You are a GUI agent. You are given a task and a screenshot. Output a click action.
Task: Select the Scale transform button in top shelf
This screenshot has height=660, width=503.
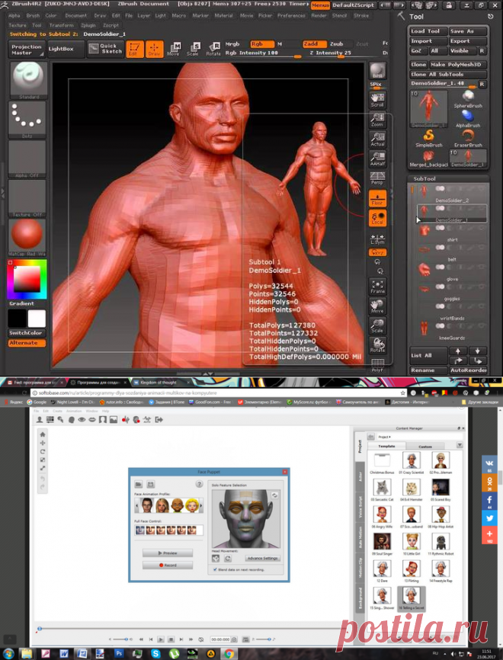tap(193, 49)
